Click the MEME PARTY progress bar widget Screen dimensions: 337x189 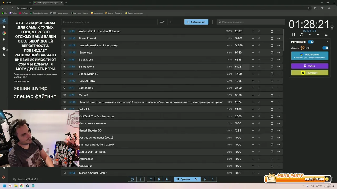click(x=298, y=178)
